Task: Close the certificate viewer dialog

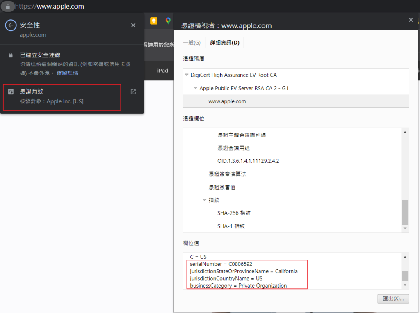Action: 411,20
